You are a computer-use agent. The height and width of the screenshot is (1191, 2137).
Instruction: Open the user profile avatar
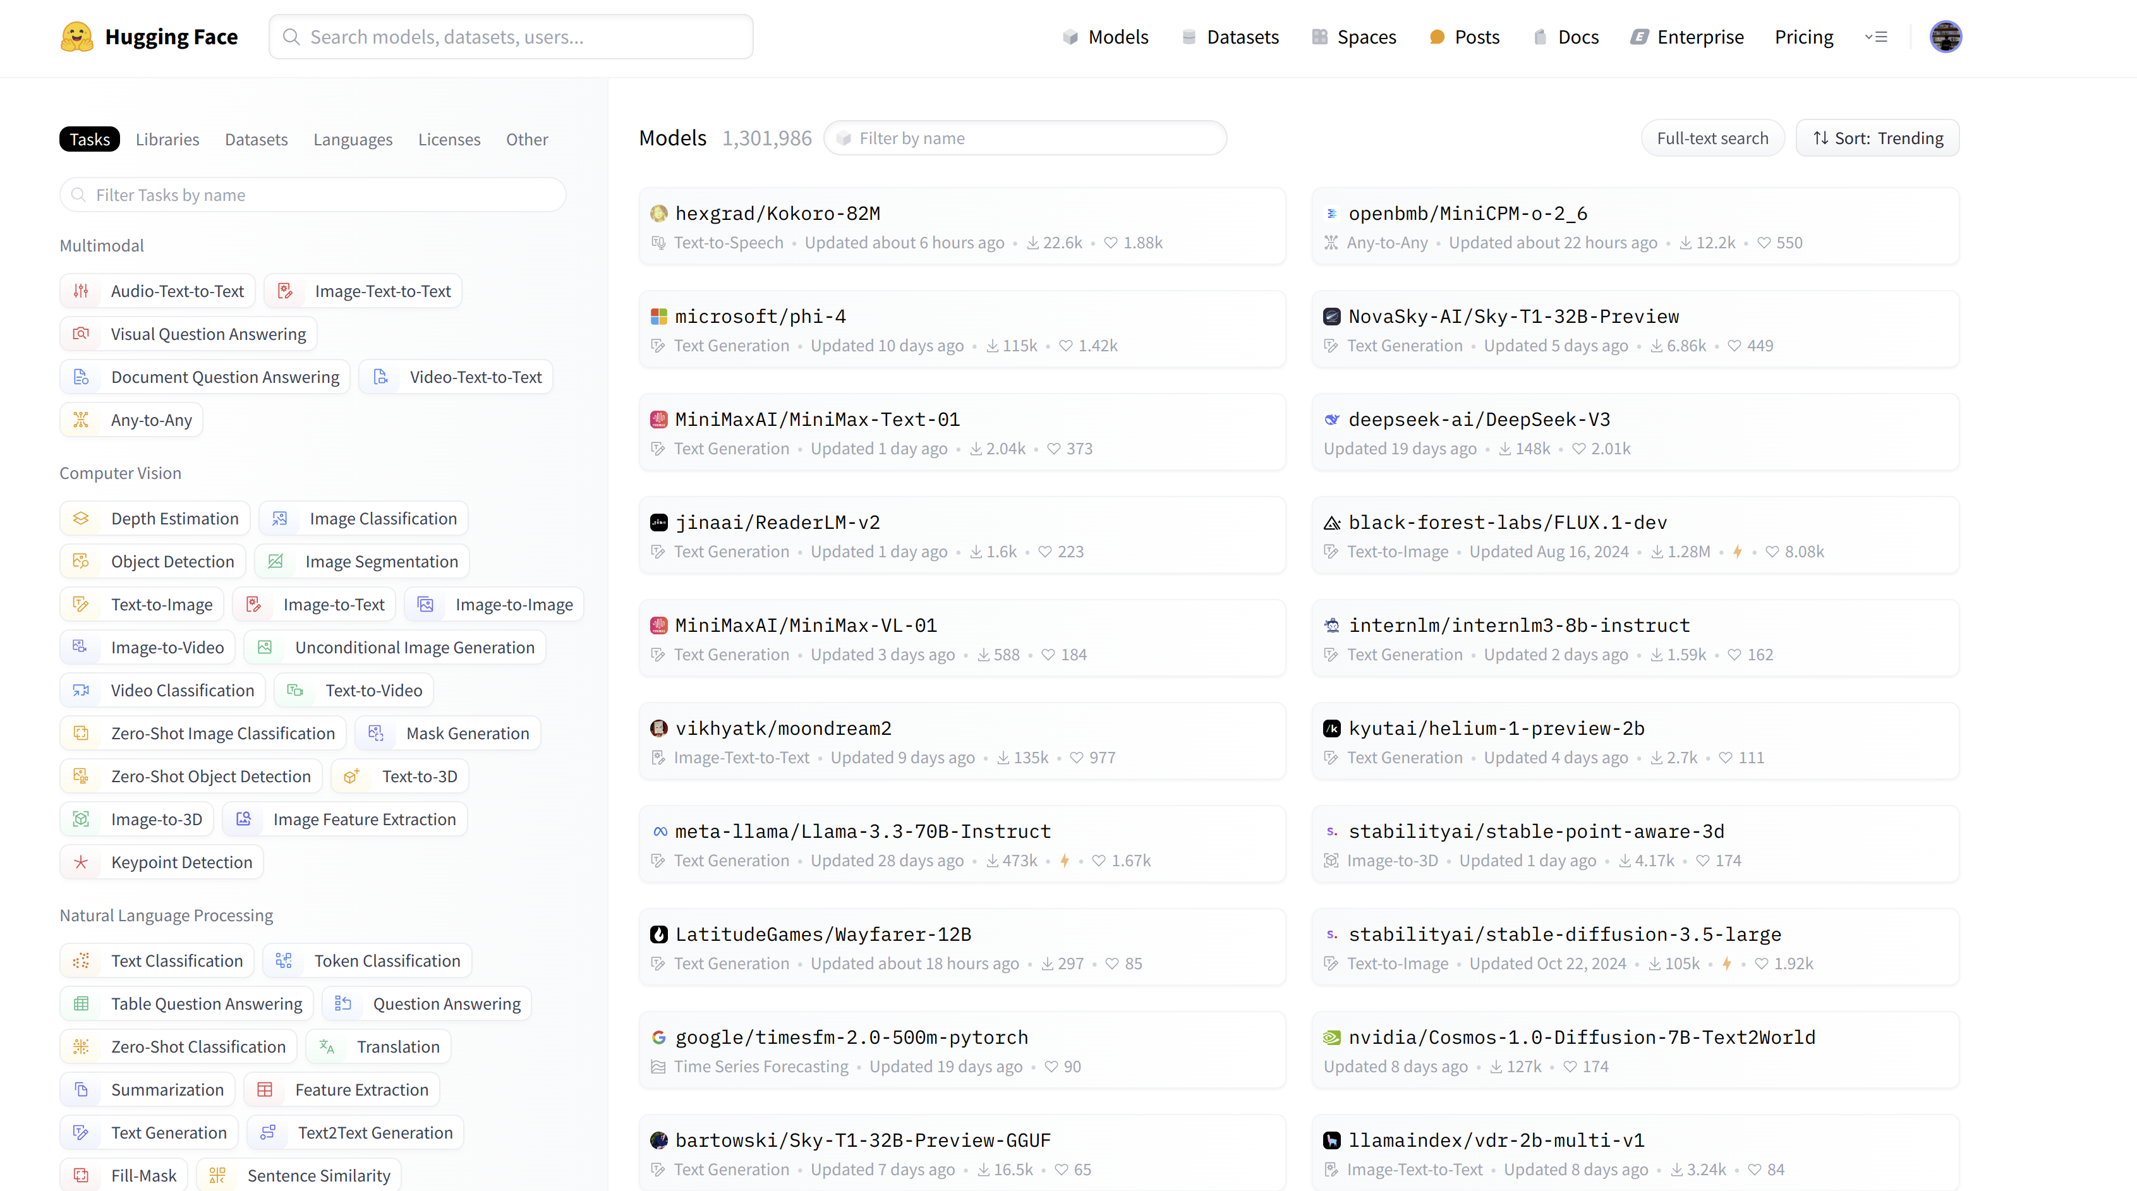[x=1946, y=37]
